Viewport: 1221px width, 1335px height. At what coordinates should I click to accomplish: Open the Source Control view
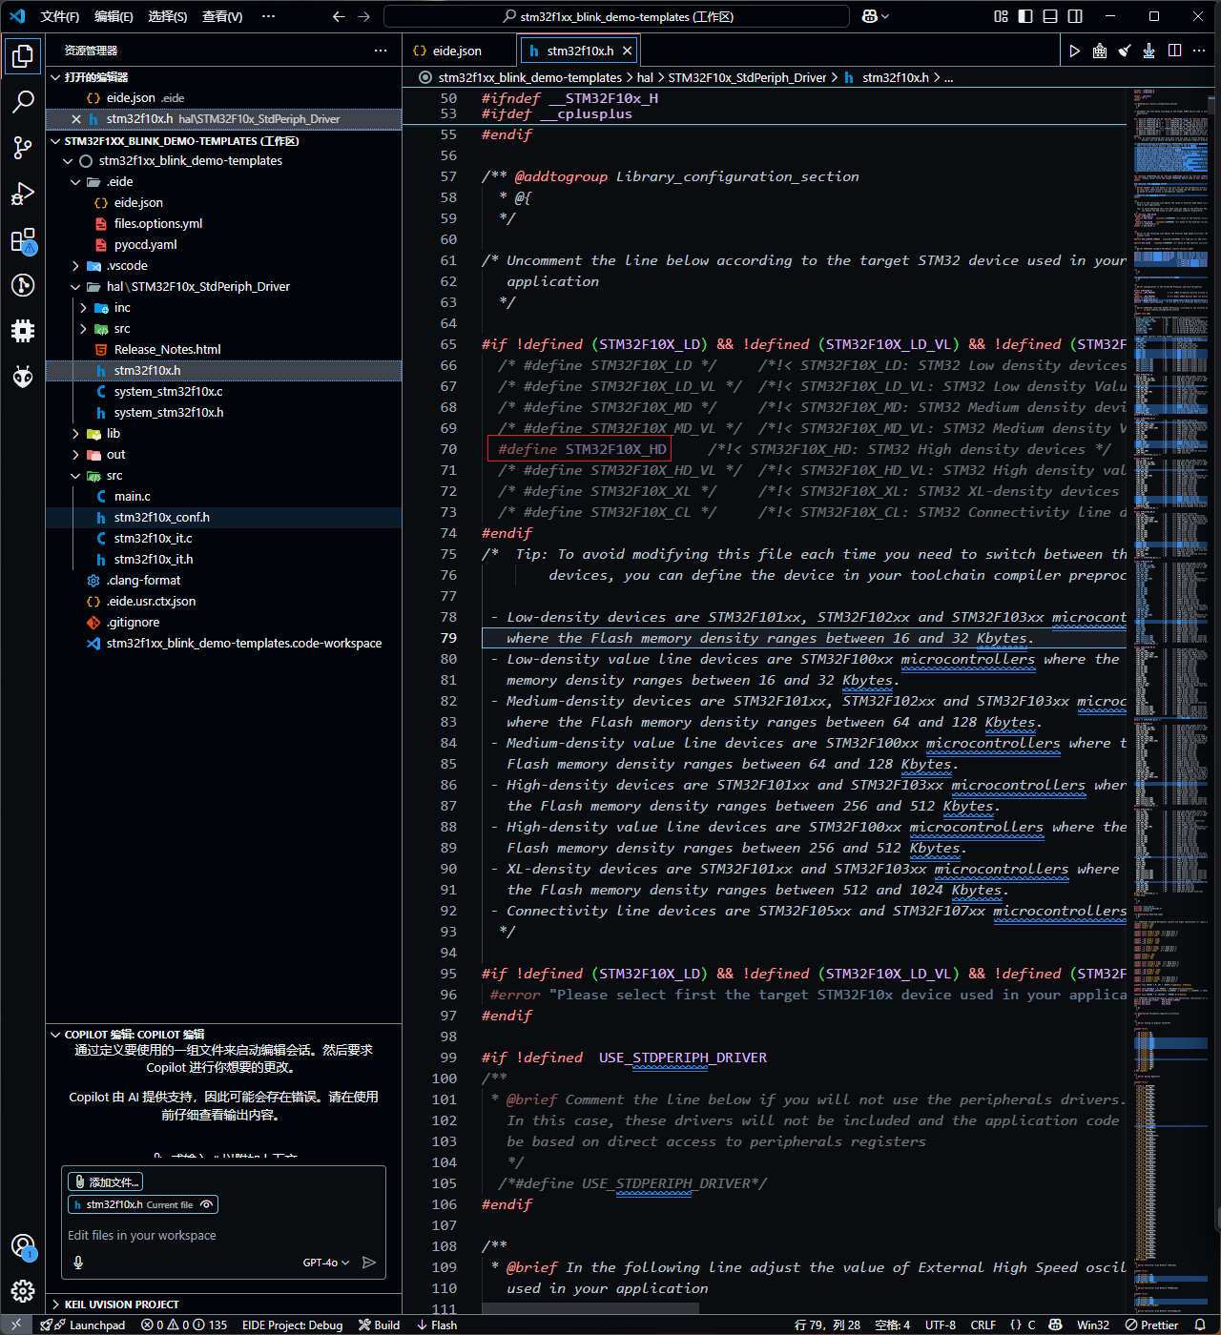pos(23,148)
